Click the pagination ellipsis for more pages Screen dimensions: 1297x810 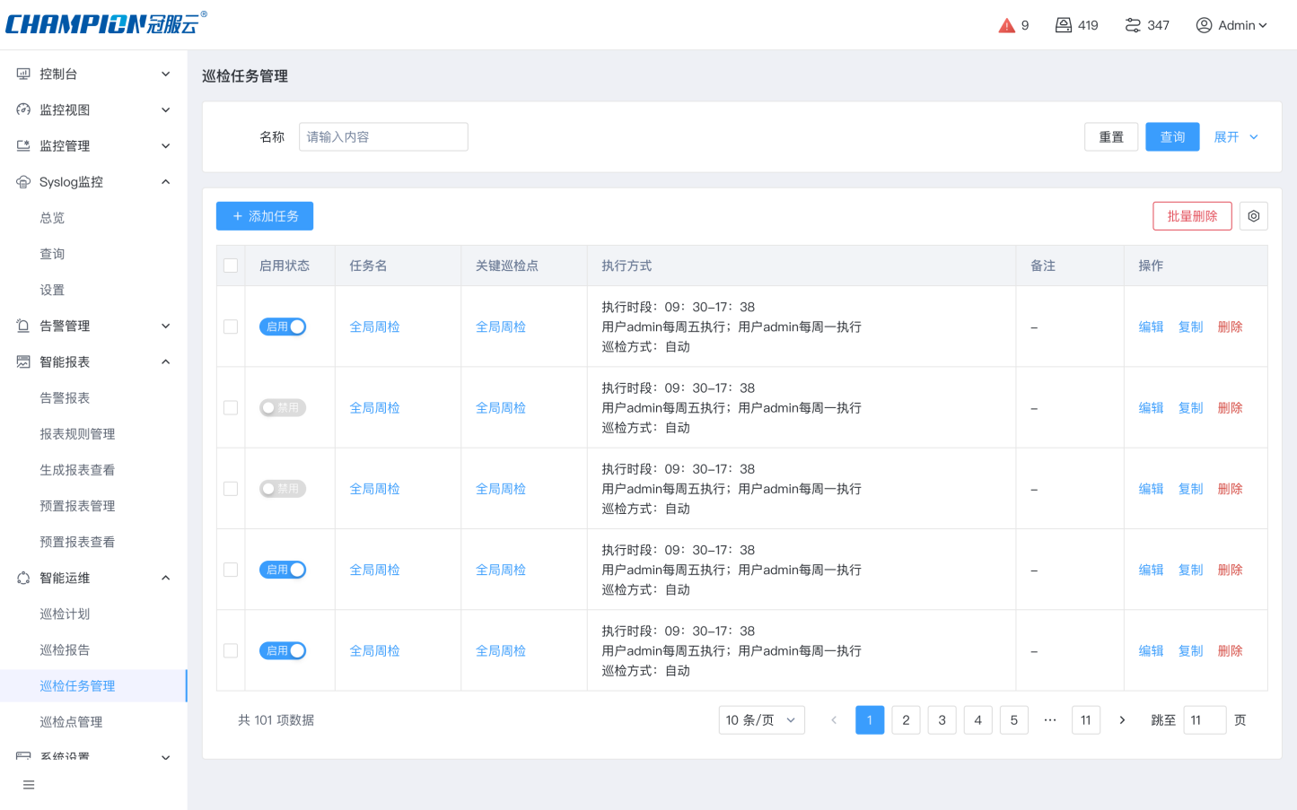(1050, 720)
